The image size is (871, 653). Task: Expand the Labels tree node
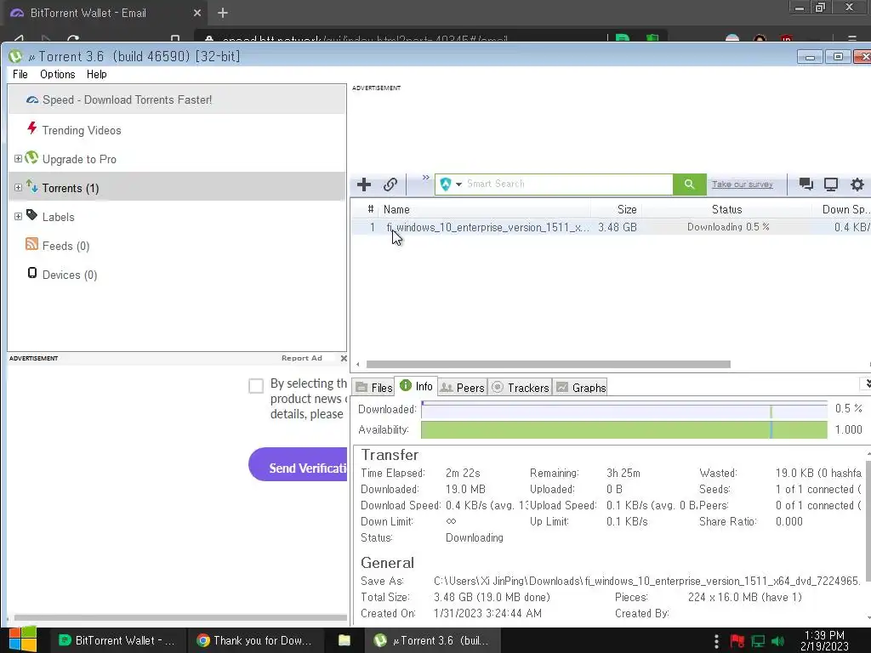(x=18, y=217)
